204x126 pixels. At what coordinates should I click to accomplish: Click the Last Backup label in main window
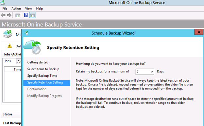point(12,123)
